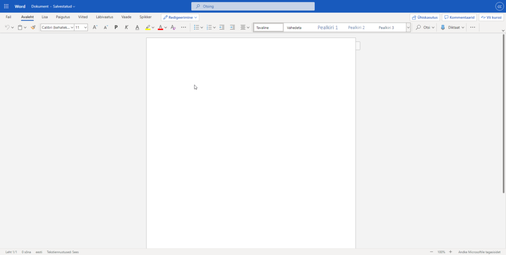
Task: Click the Ühiskasutus share button
Action: (x=424, y=17)
